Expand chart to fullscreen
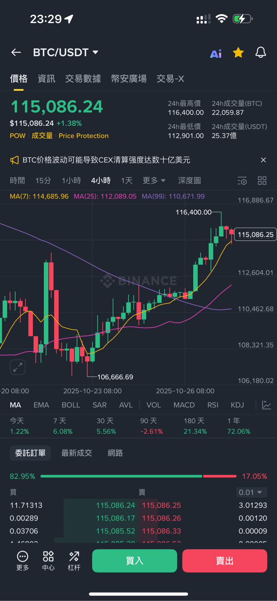 [18, 367]
